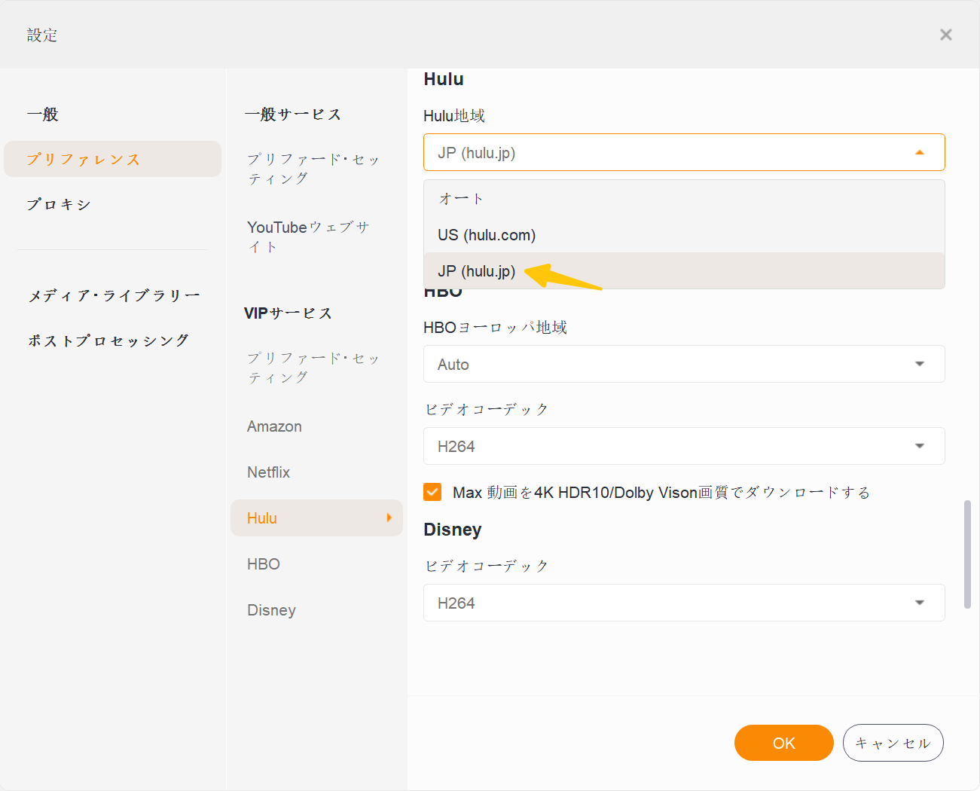Click the HBOヨーロッパ地域 label
The height and width of the screenshot is (791, 980).
495,328
